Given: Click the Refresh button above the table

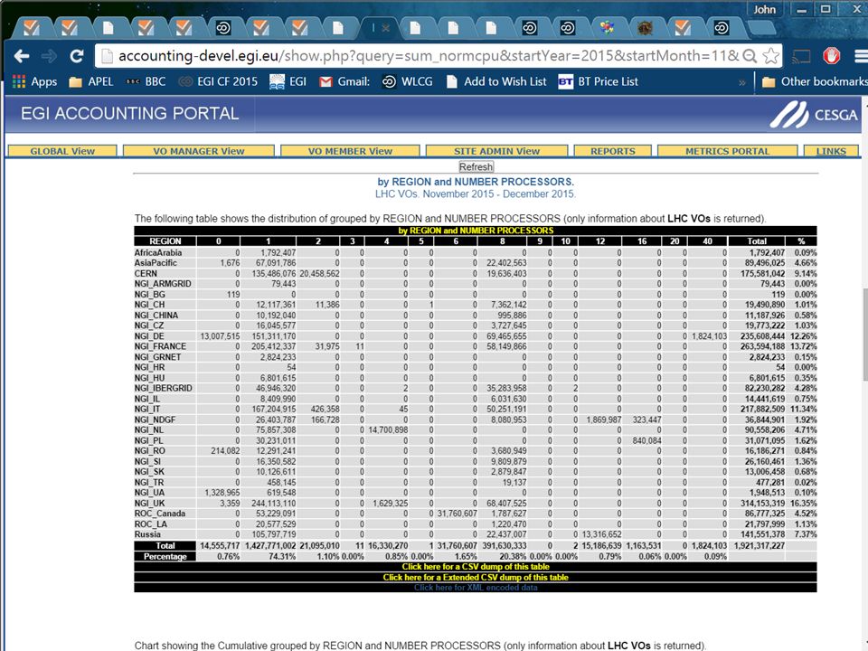Looking at the screenshot, I should pos(476,166).
